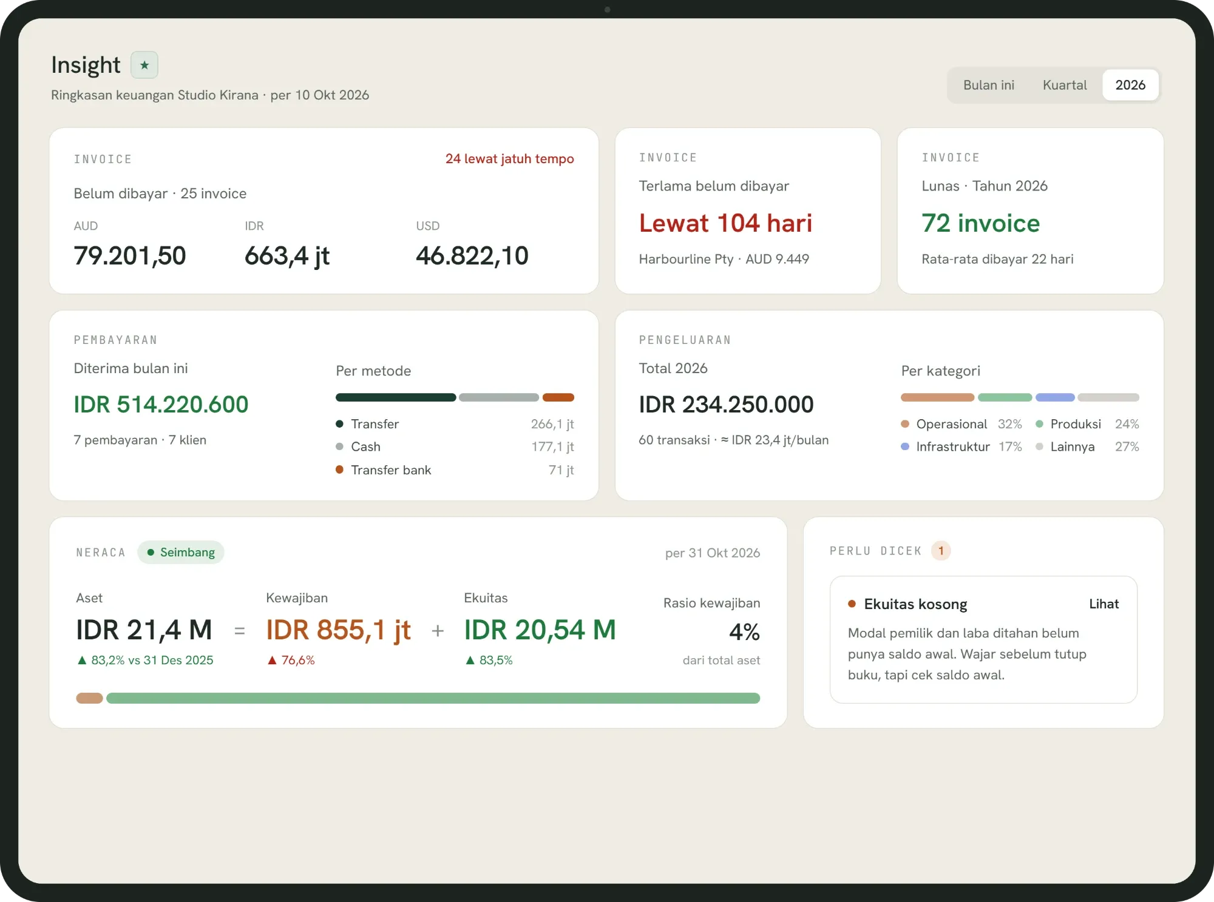Click the Belum dibayar · 25 invoice label
1214x902 pixels.
click(x=160, y=194)
